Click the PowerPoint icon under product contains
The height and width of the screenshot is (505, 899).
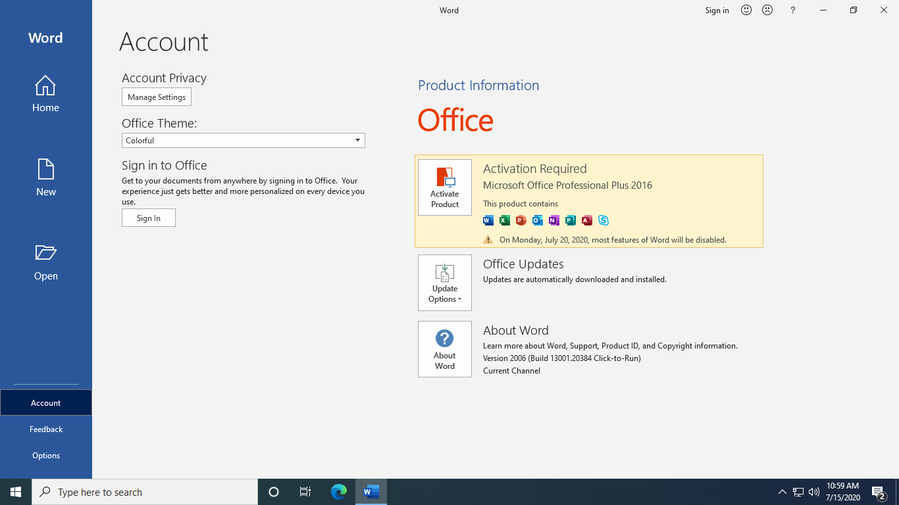coord(521,220)
